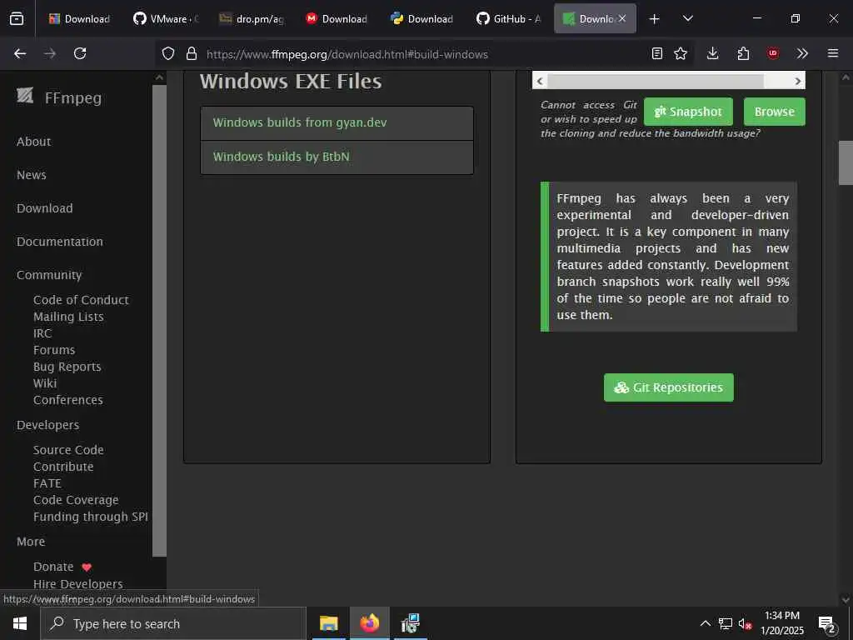Viewport: 853px width, 640px height.
Task: Open the Contribute link
Action: click(x=63, y=467)
